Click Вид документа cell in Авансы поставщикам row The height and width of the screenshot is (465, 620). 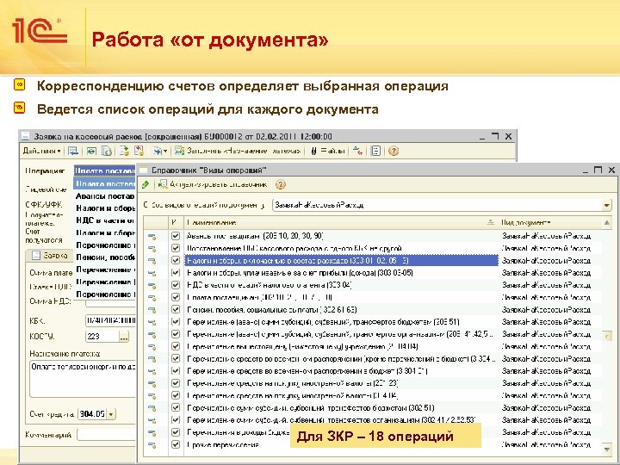tap(547, 236)
